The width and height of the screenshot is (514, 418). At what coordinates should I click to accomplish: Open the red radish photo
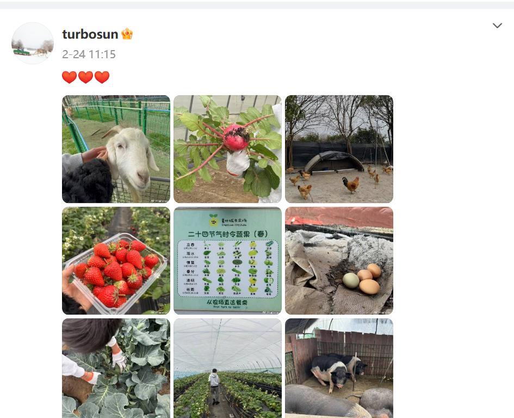click(227, 149)
